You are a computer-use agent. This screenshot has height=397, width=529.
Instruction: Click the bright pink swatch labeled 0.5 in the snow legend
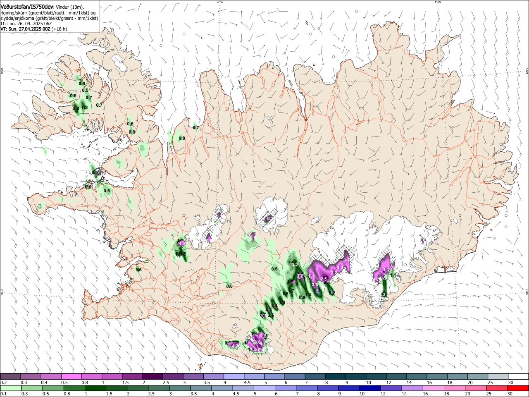pyautogui.click(x=71, y=377)
